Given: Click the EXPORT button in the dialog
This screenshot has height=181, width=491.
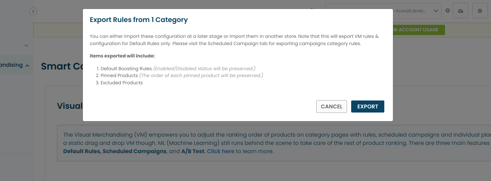Looking at the screenshot, I should coord(367,107).
